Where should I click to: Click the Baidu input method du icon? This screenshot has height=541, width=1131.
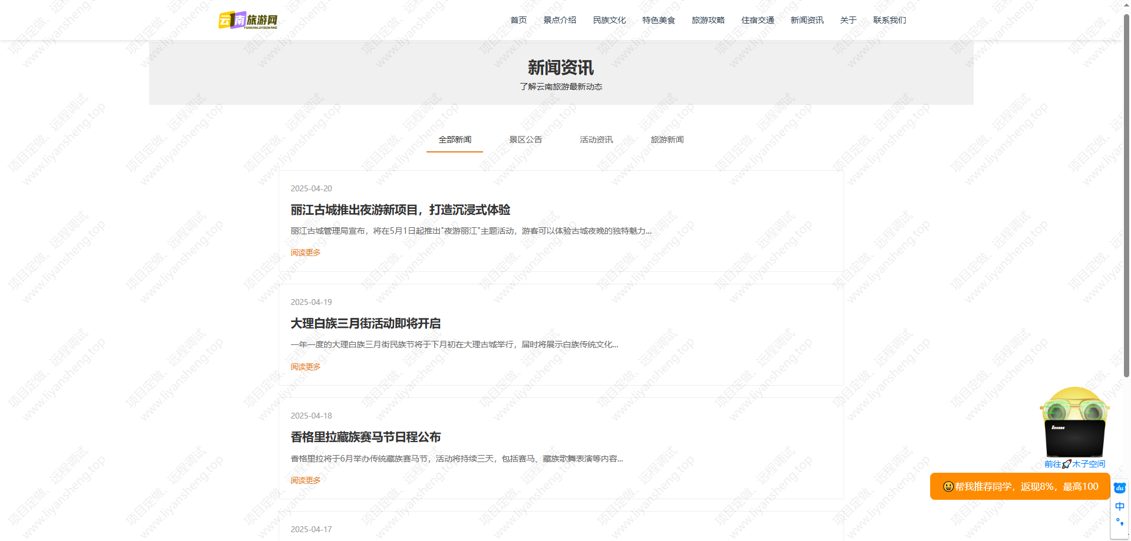click(x=1120, y=488)
